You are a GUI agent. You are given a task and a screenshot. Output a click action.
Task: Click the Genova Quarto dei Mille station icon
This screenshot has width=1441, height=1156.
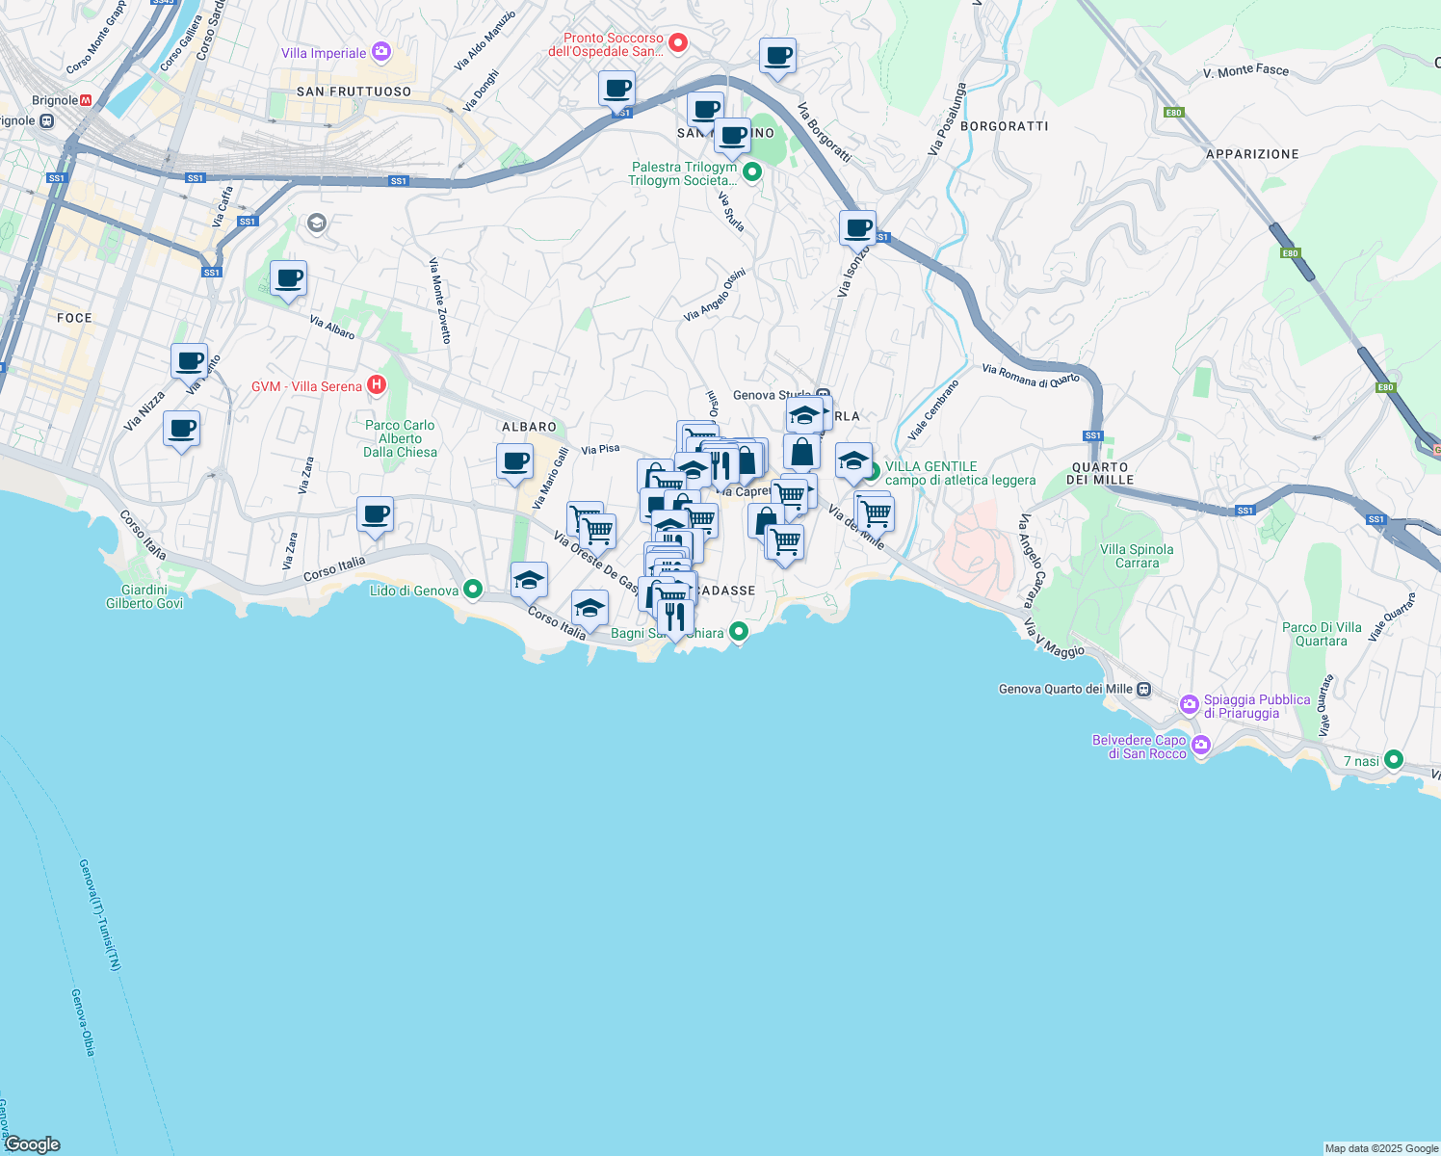(1143, 689)
